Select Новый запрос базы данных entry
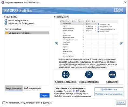Viewport: 128px width, 107px height. (22, 23)
